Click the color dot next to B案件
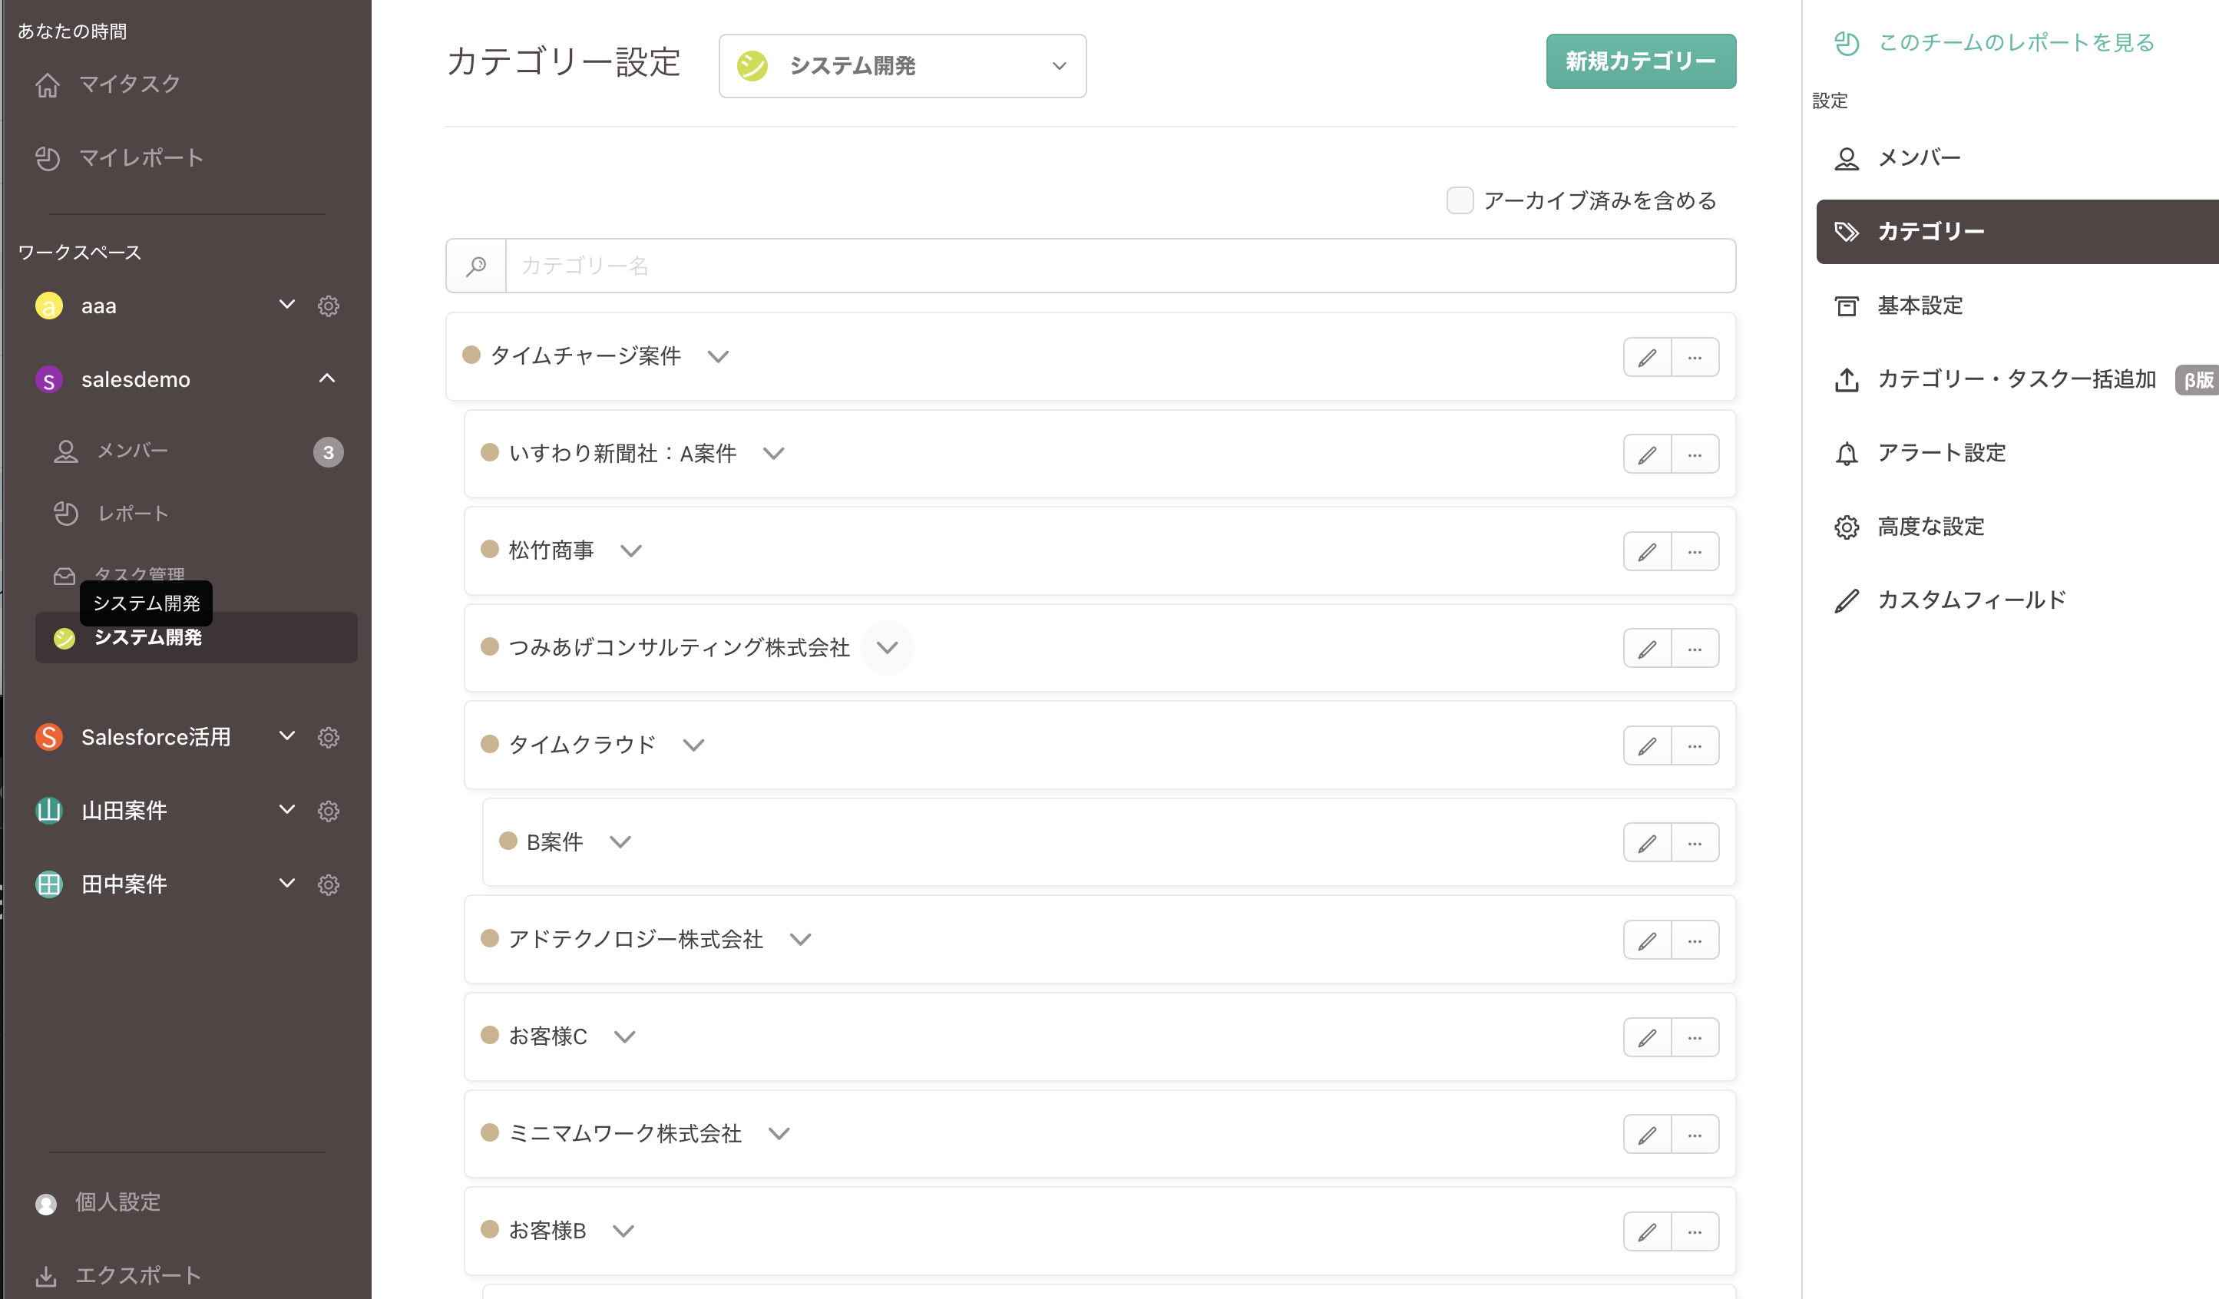This screenshot has width=2219, height=1299. pos(509,841)
